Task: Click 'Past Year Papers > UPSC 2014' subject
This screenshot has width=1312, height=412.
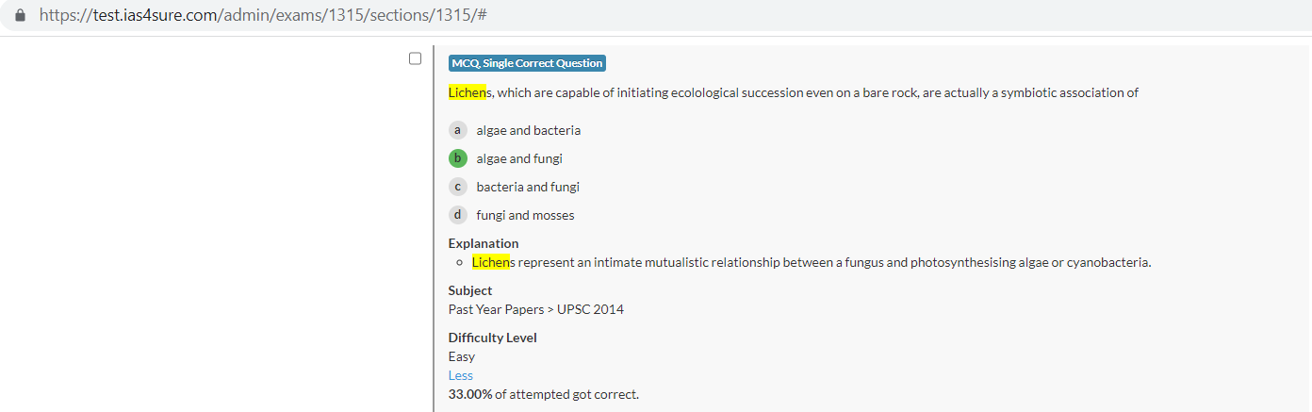Action: [x=535, y=309]
